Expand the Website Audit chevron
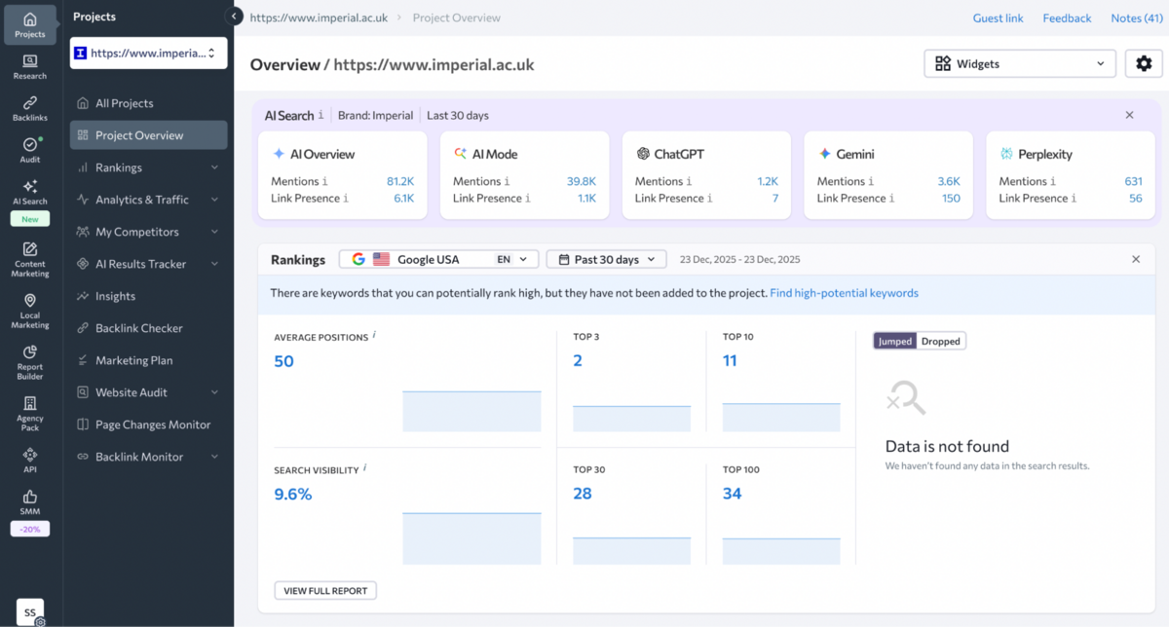The height and width of the screenshot is (627, 1169). [214, 392]
